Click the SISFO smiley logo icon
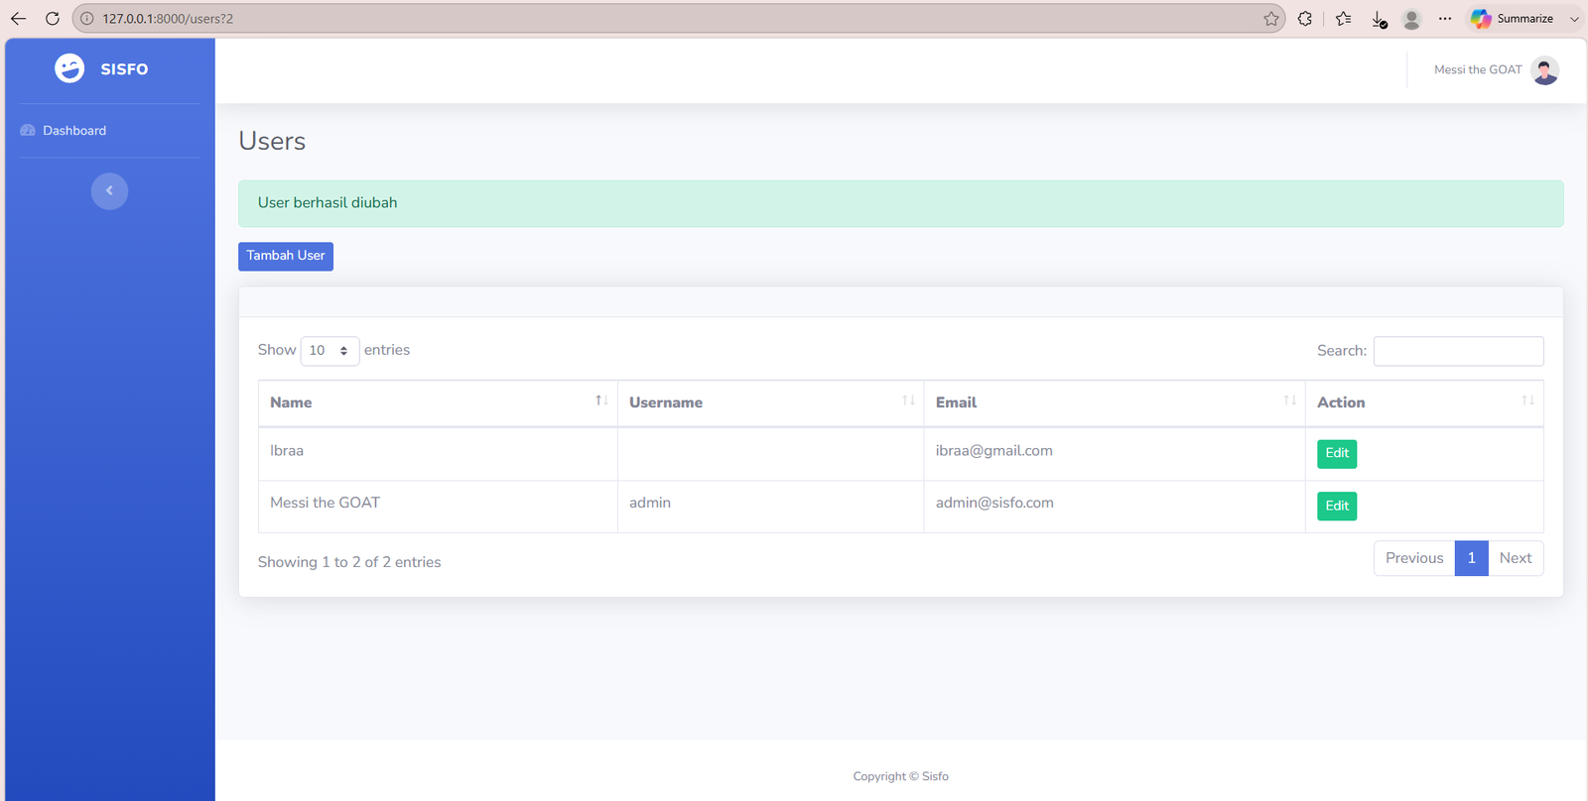This screenshot has height=801, width=1588. point(69,68)
